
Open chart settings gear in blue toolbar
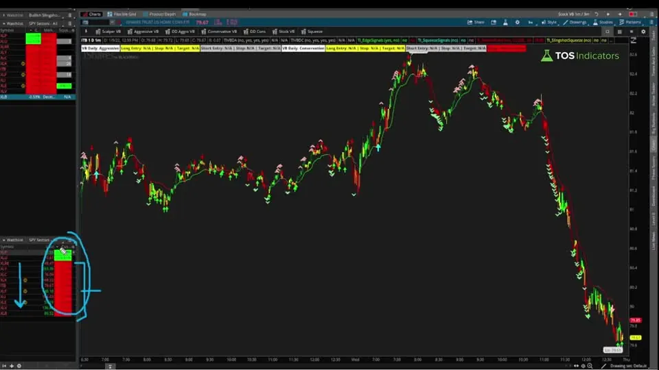[x=518, y=22]
